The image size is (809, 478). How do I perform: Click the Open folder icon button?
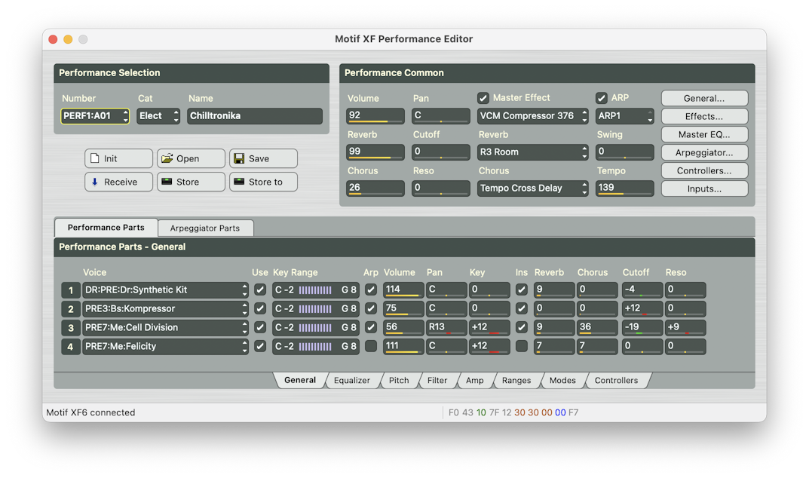[191, 158]
